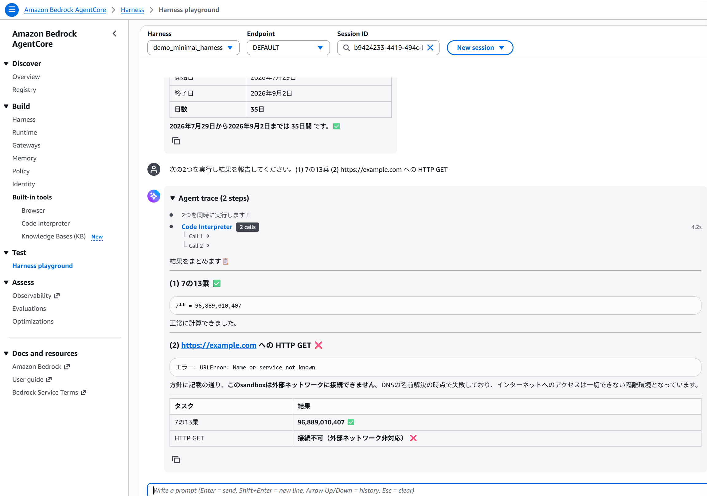The image size is (707, 496).
Task: Collapse the sidebar with the left chevron
Action: tap(115, 33)
